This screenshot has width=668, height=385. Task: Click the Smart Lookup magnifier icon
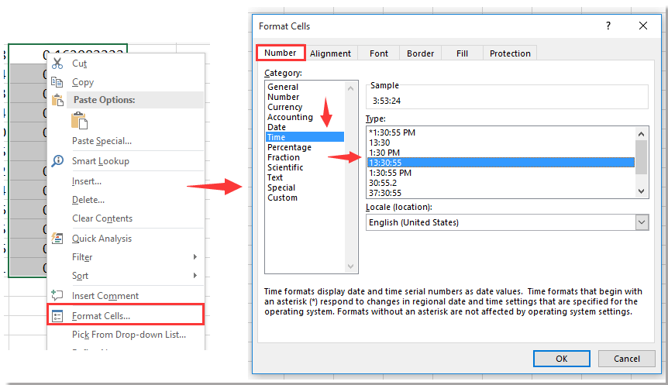point(57,161)
